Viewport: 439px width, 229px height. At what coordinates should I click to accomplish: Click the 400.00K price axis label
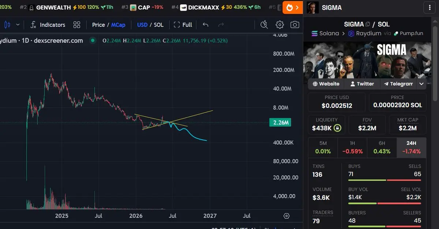pos(284,143)
